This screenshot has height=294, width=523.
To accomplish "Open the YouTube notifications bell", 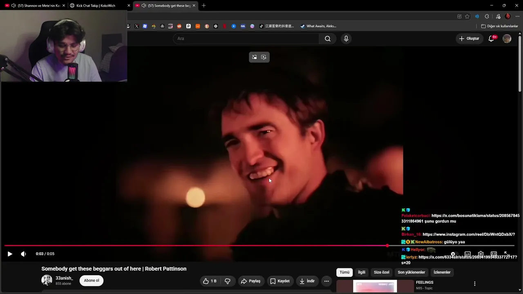I will pos(492,38).
